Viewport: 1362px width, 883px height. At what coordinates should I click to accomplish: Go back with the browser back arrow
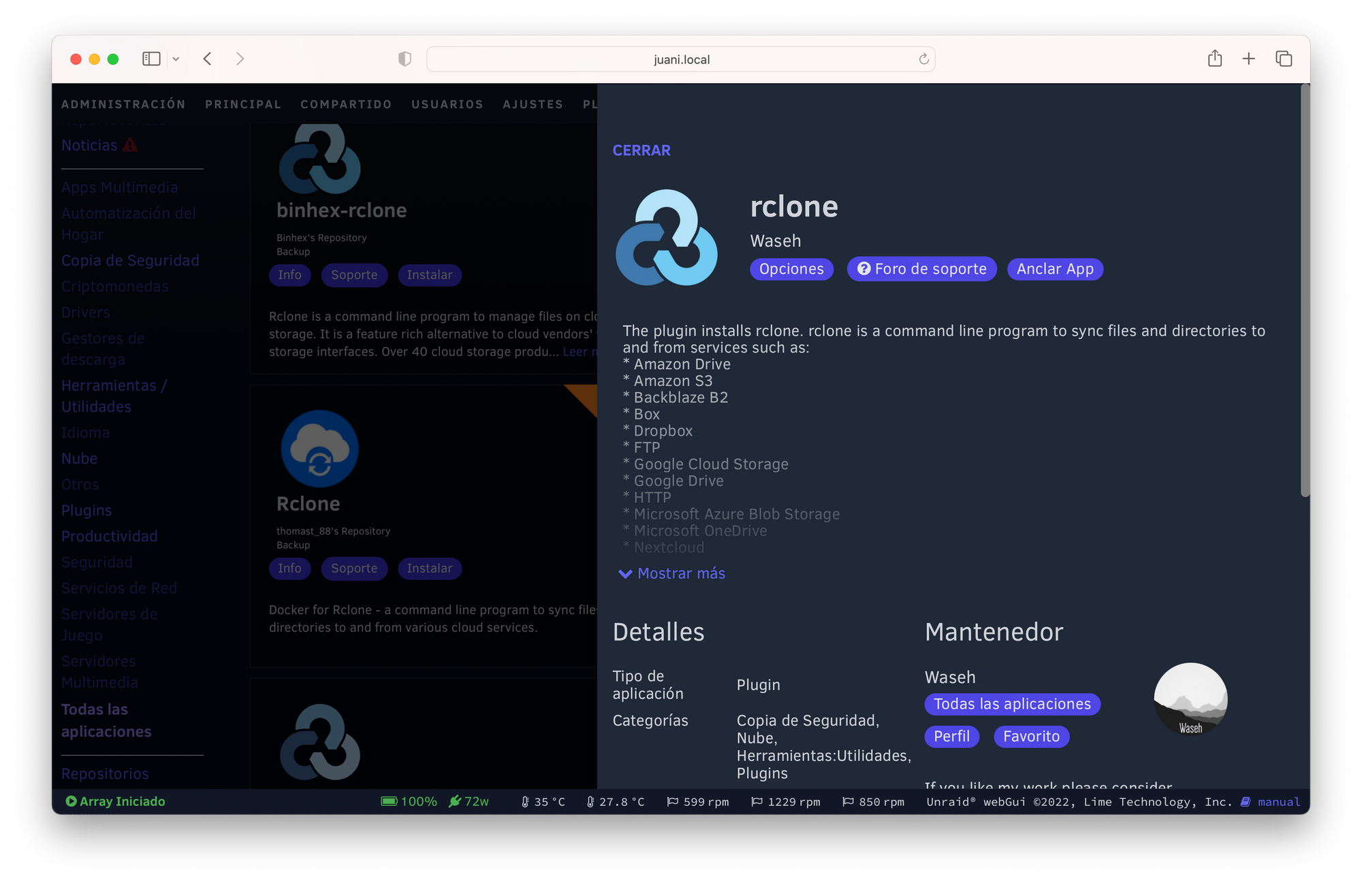(208, 59)
